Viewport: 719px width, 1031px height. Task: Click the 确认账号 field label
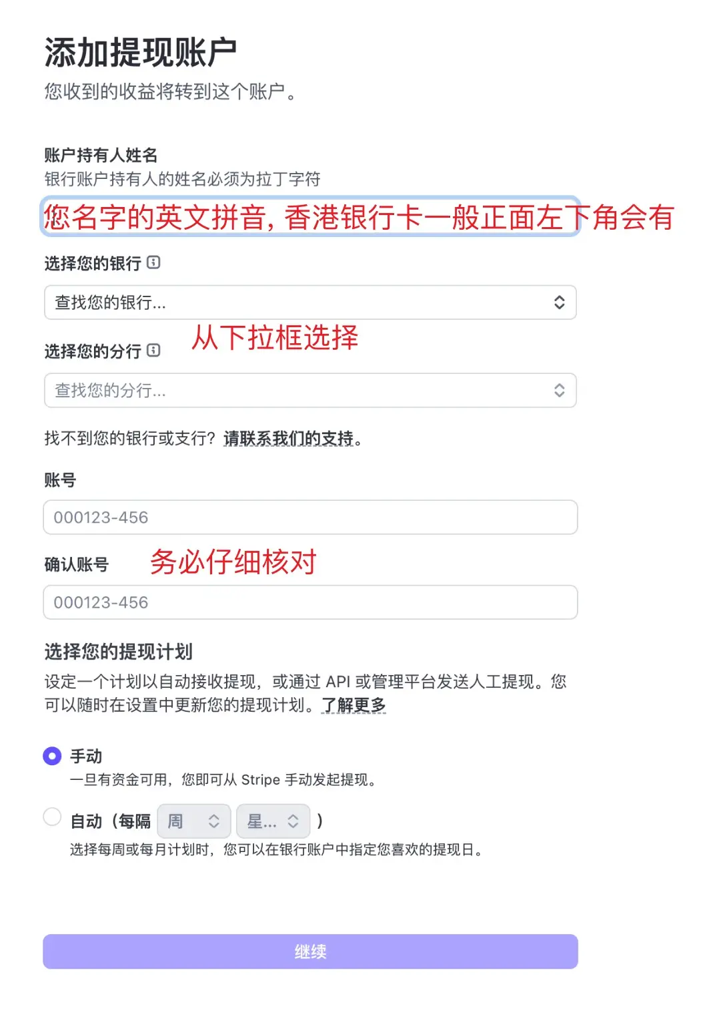(x=76, y=564)
